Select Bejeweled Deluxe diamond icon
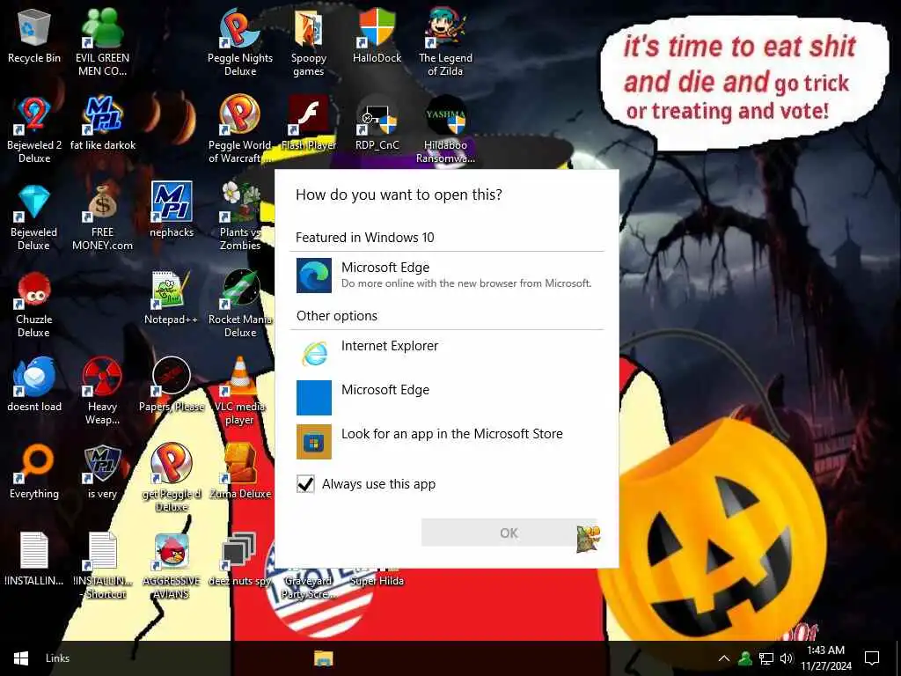901x676 pixels. [x=34, y=217]
